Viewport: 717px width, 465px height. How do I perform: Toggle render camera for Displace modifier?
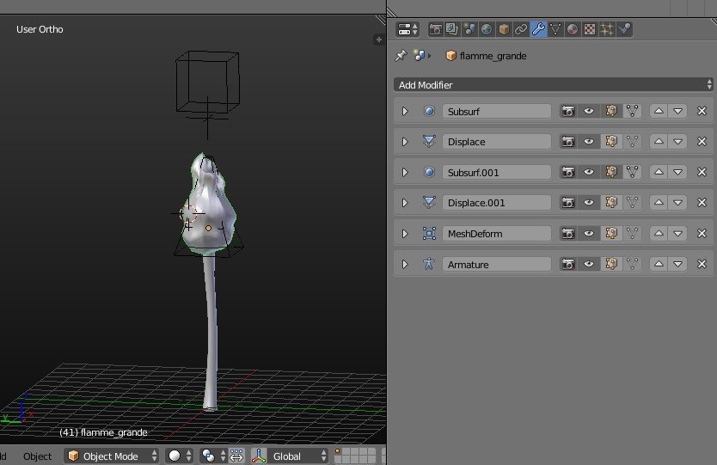pos(568,142)
